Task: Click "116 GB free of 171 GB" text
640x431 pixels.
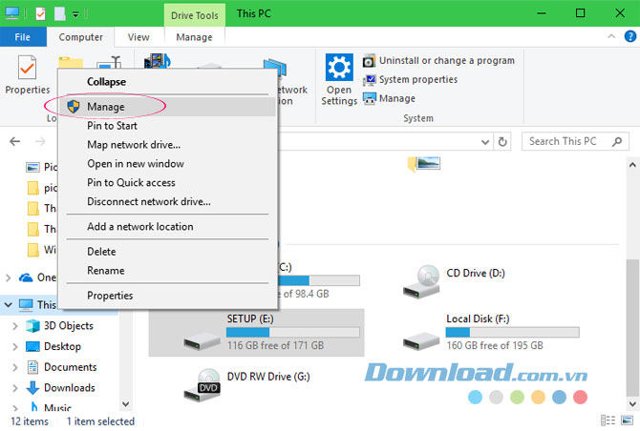Action: point(275,346)
